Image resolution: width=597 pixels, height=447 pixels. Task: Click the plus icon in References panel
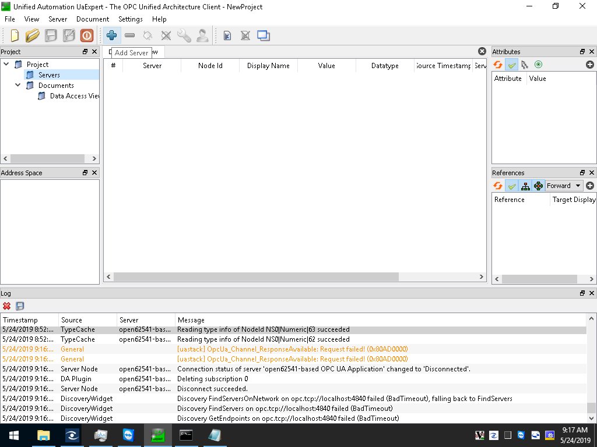pyautogui.click(x=590, y=186)
